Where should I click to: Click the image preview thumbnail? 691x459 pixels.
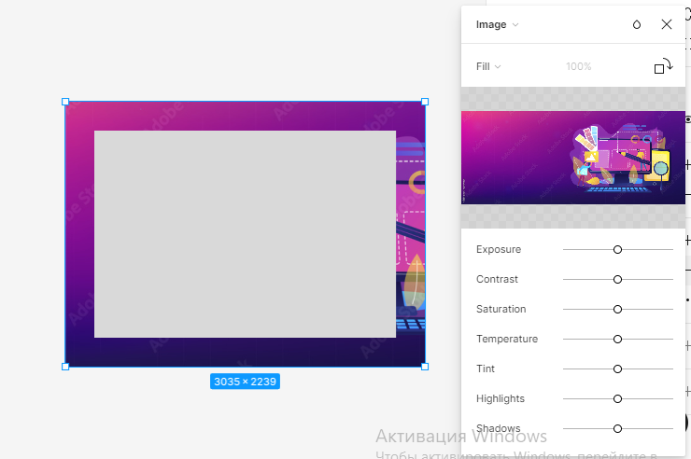pos(573,158)
